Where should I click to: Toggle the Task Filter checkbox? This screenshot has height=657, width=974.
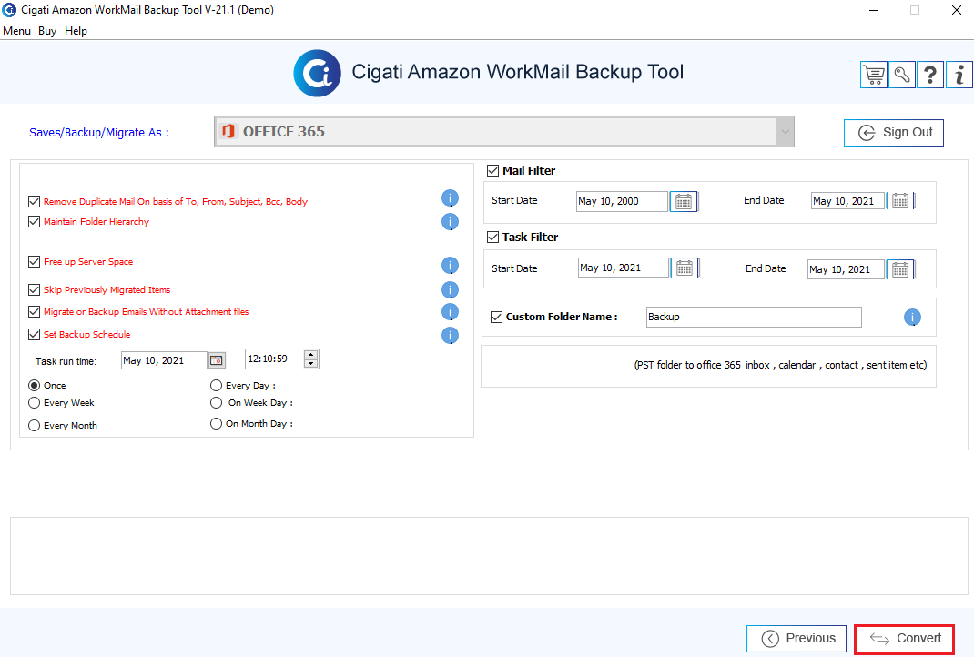click(x=493, y=238)
